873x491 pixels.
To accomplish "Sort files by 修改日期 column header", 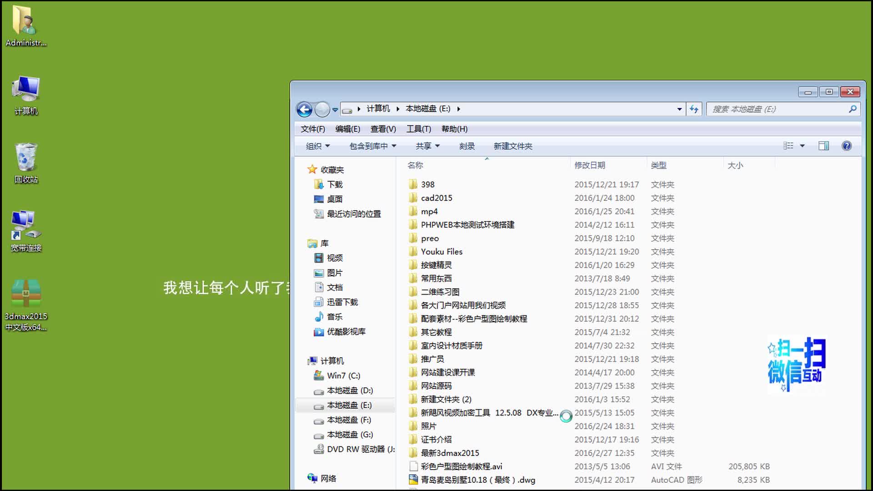I will (x=590, y=165).
